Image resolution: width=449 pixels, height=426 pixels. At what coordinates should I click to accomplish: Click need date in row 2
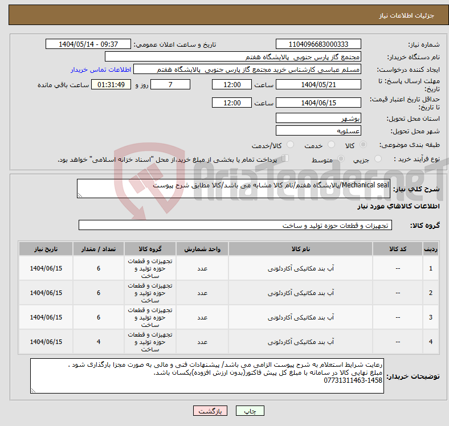[46, 293]
